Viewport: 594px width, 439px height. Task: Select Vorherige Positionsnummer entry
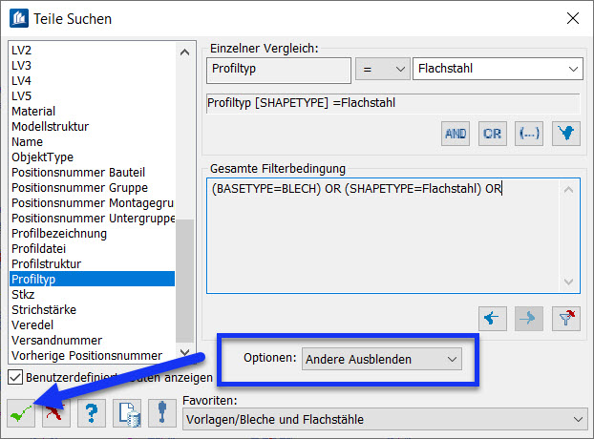coord(92,355)
